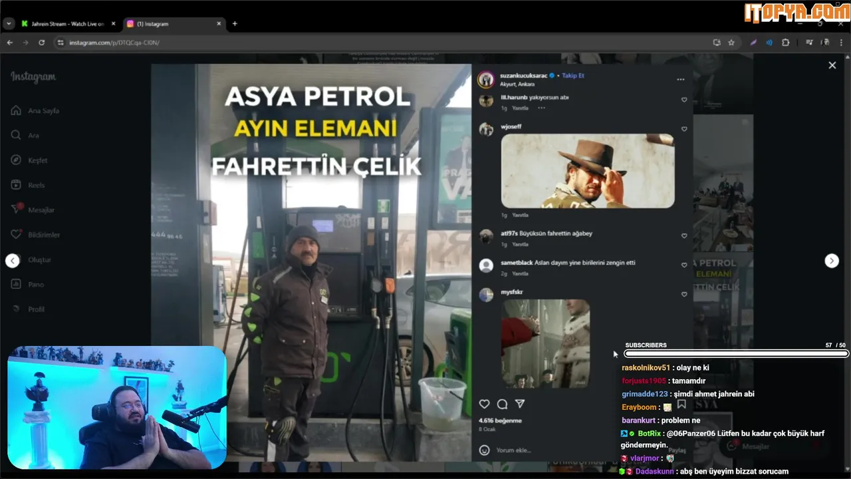
Task: Like the lll.harunb comment
Action: (683, 100)
